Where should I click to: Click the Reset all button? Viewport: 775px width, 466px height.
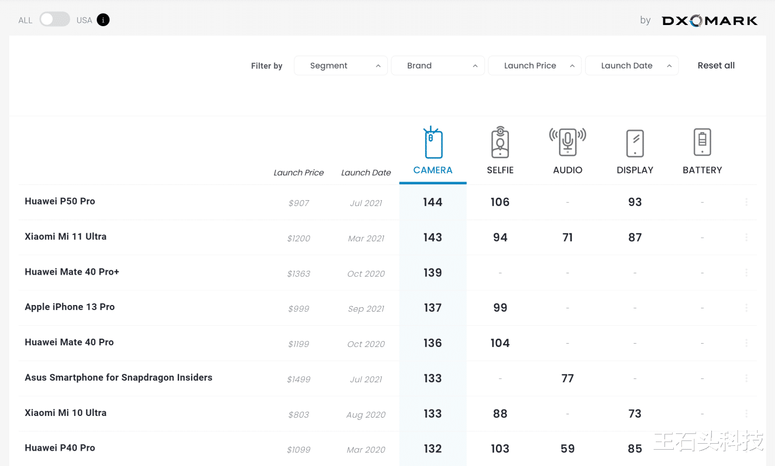pos(716,65)
